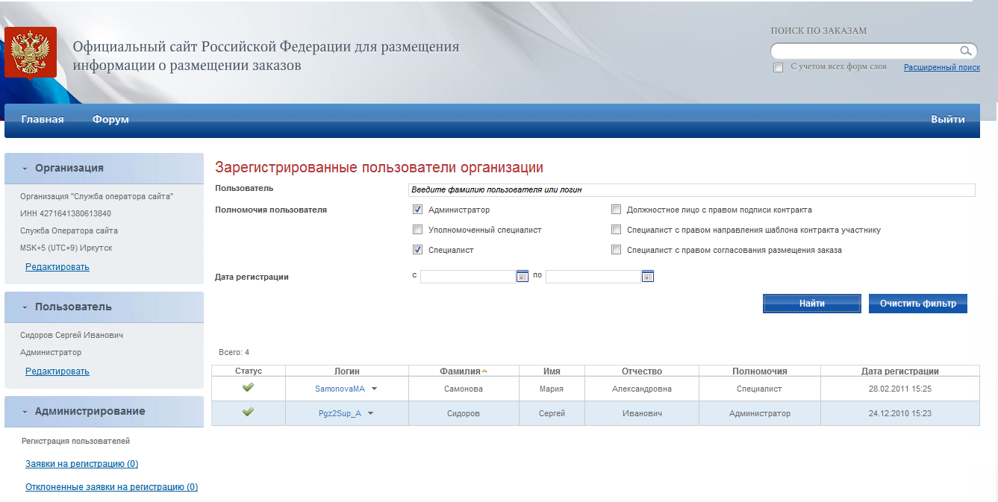
Task: Enable the С учетом всех форм слов checkbox
Action: [x=778, y=67]
